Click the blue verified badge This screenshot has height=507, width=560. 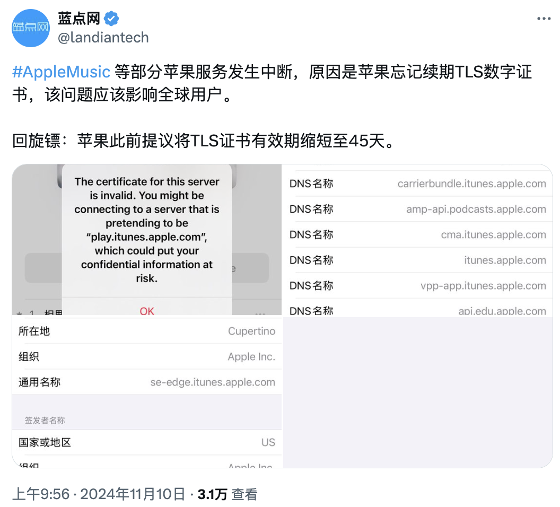pyautogui.click(x=111, y=19)
